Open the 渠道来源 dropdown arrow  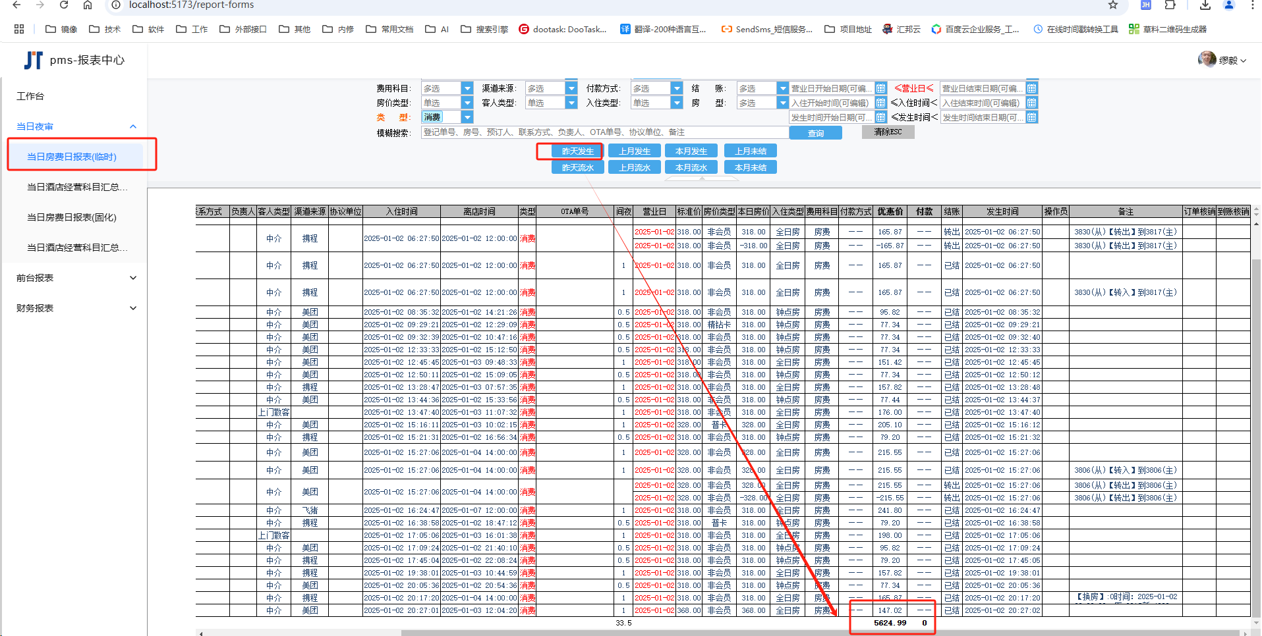coord(571,88)
